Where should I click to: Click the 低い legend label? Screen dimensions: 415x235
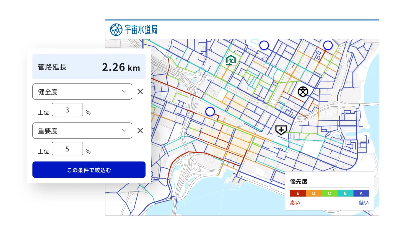(x=364, y=203)
